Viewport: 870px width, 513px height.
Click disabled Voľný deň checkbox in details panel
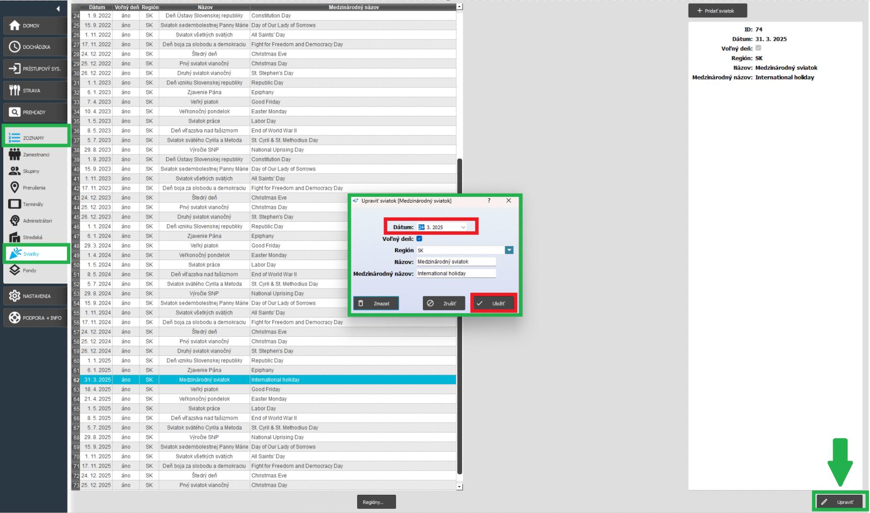758,48
